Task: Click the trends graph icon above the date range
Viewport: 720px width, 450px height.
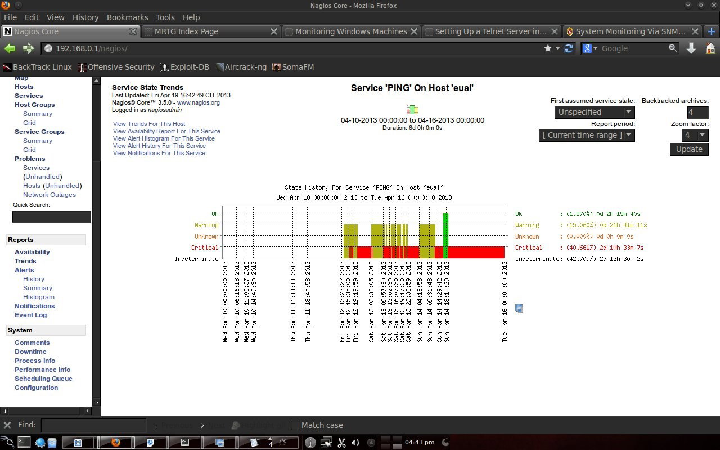Action: [x=412, y=109]
